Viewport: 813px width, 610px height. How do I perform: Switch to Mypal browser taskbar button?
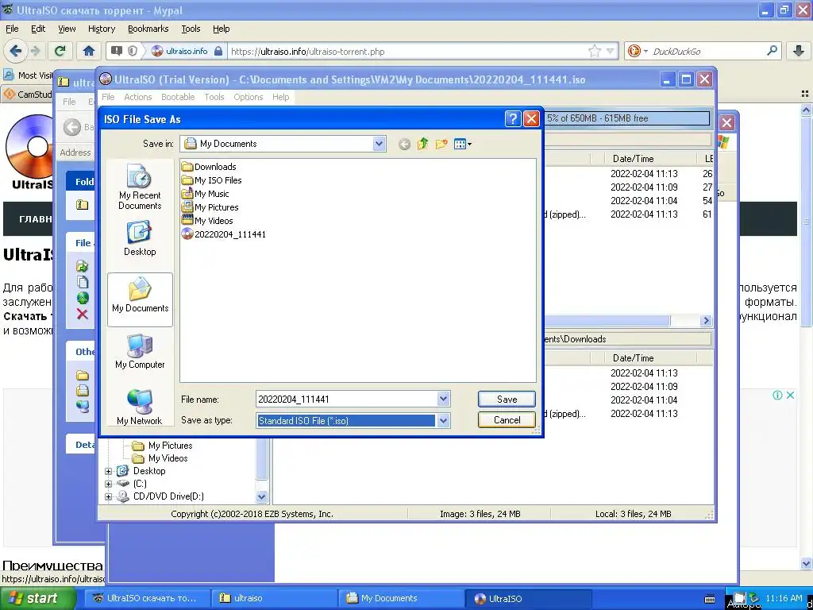[x=147, y=598]
